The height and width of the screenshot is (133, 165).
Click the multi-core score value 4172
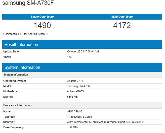(122, 25)
